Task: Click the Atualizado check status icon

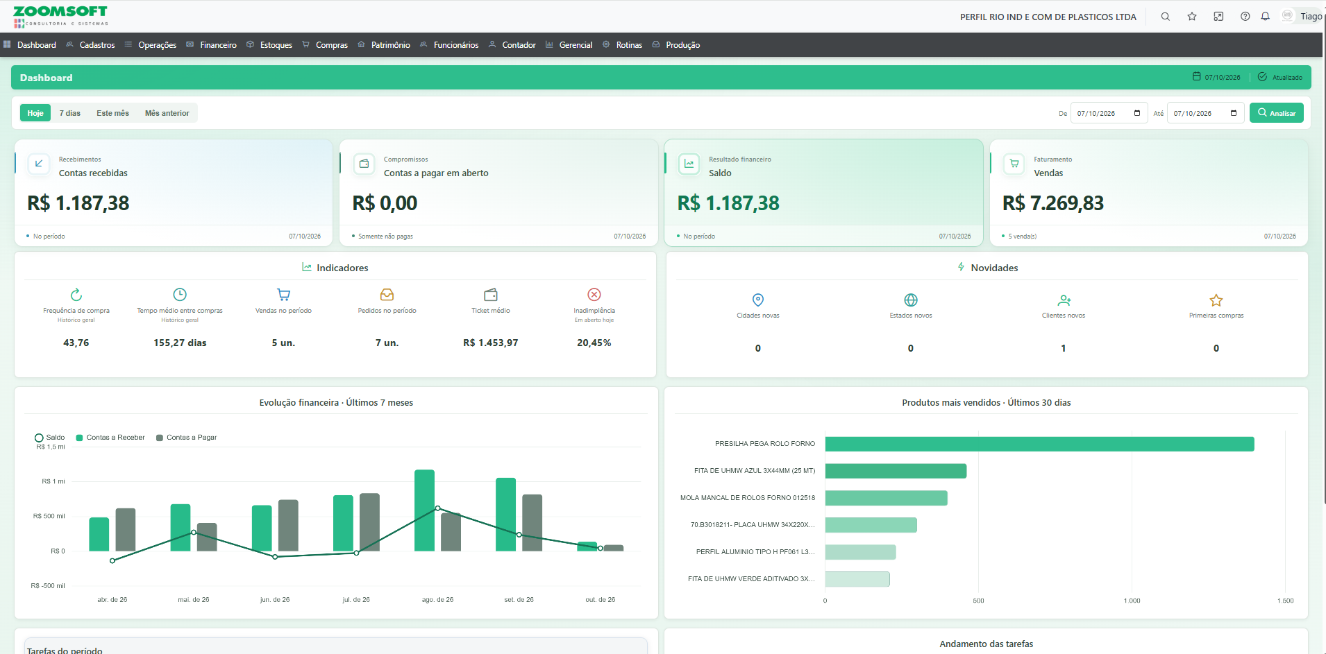Action: pos(1263,77)
